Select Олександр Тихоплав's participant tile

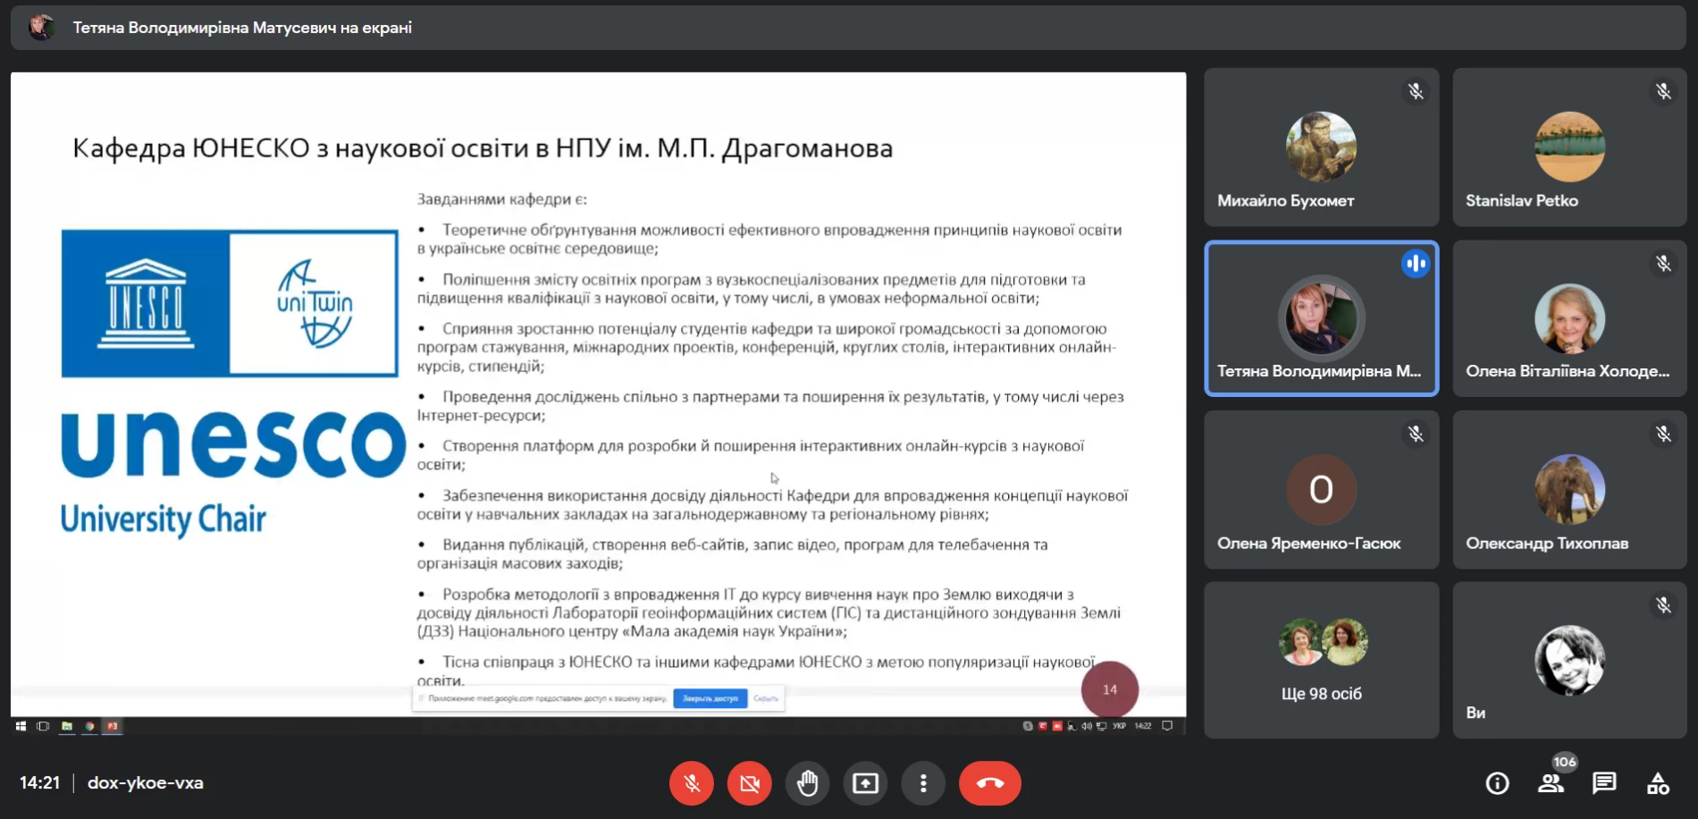pos(1569,490)
